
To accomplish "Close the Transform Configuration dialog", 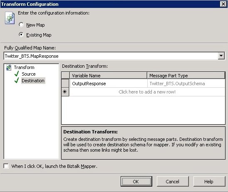I will 223,4.
